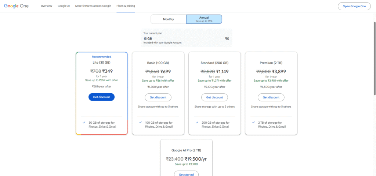Screen dimensions: 376x176
Task: Select Plans & pricing tab
Action: click(126, 6)
